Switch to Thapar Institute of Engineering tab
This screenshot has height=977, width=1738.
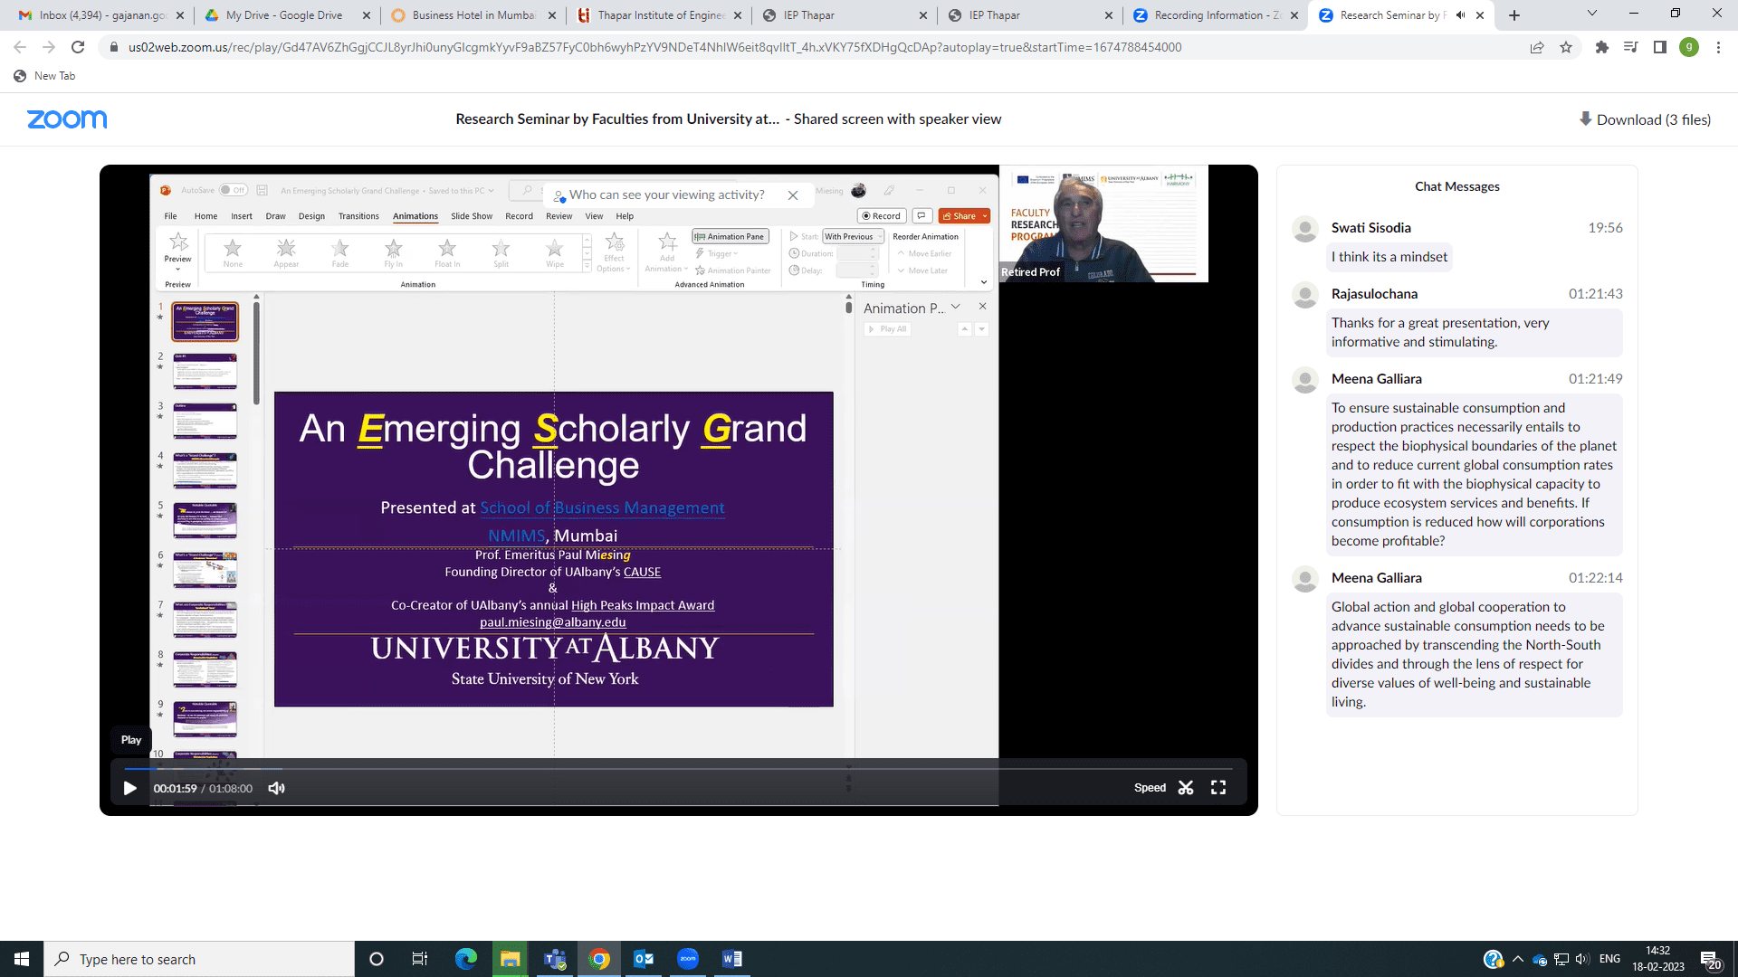coord(658,15)
